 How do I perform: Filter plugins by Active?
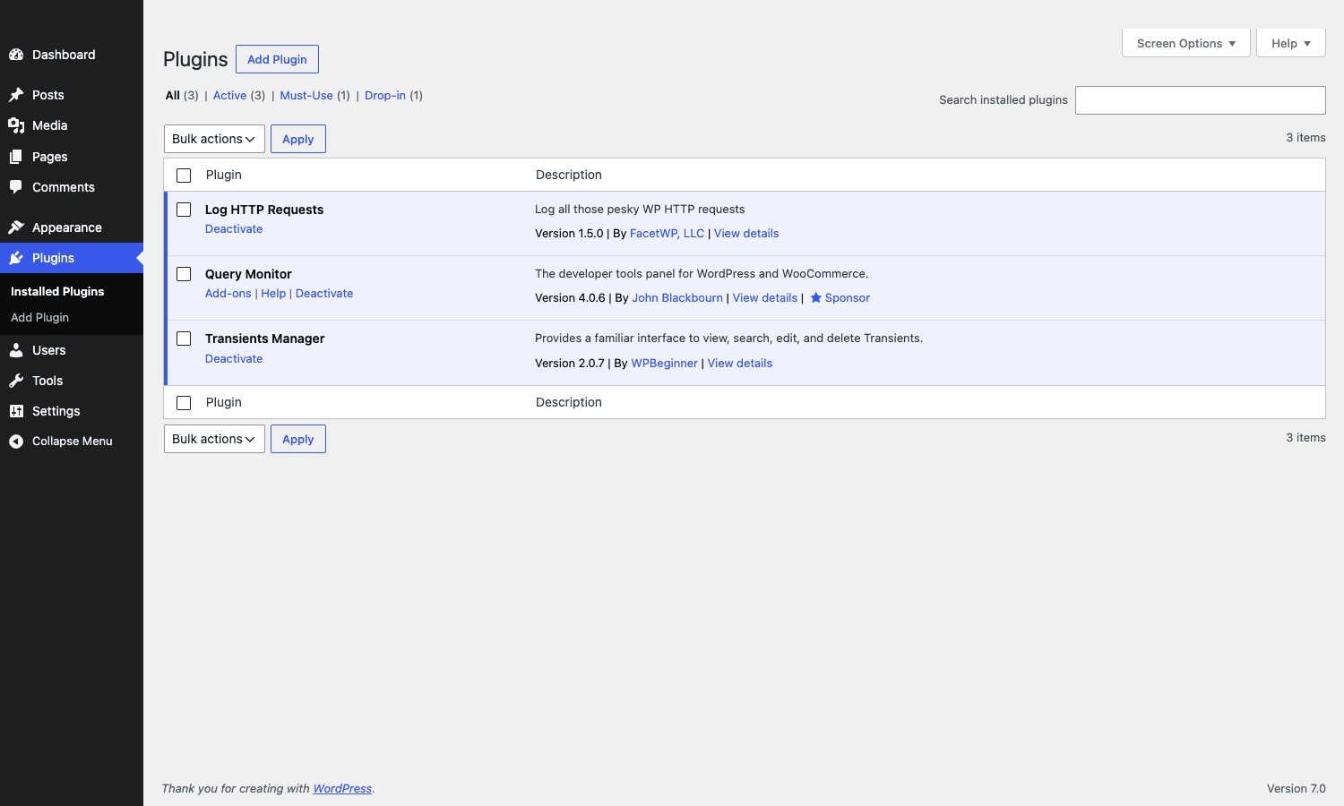point(229,95)
